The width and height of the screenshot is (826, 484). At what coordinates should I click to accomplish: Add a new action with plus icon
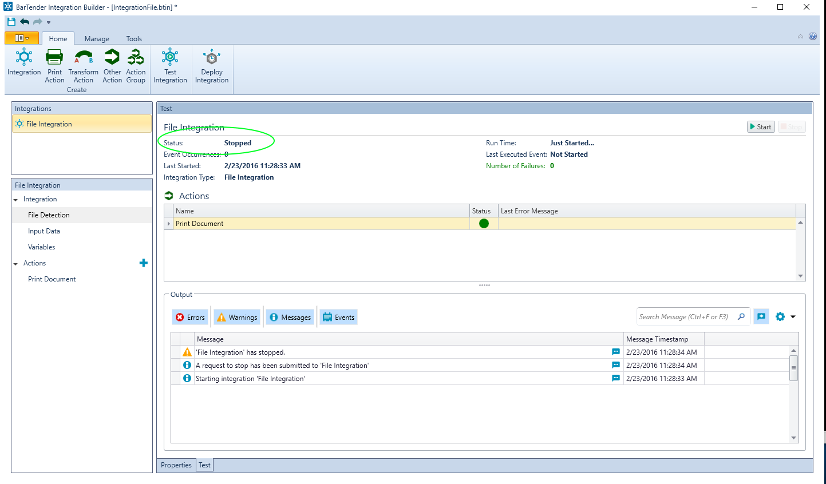point(144,263)
